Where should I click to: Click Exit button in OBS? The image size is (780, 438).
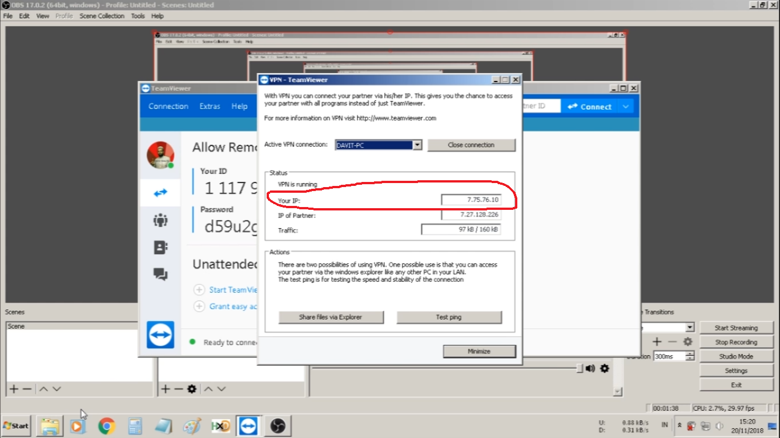point(736,385)
